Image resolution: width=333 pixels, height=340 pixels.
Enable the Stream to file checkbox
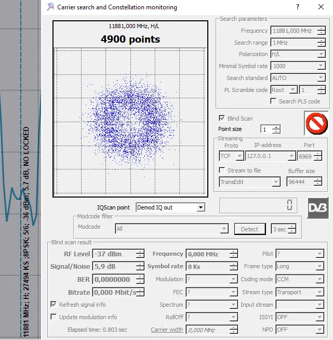click(222, 171)
